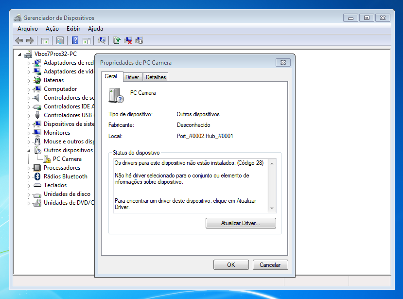403x299 pixels.
Task: Expand the Baterias node
Action: pyautogui.click(x=29, y=81)
